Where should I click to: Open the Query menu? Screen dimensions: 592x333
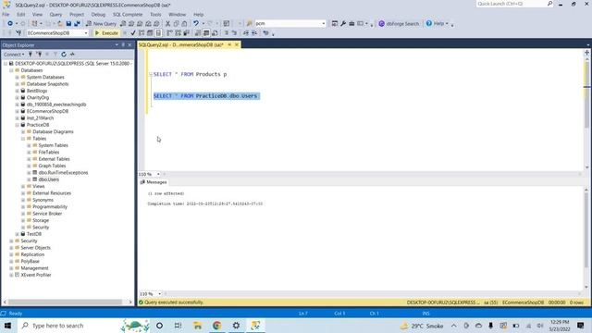(x=55, y=15)
